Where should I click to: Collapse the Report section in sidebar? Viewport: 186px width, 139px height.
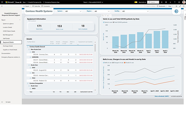click(20, 20)
